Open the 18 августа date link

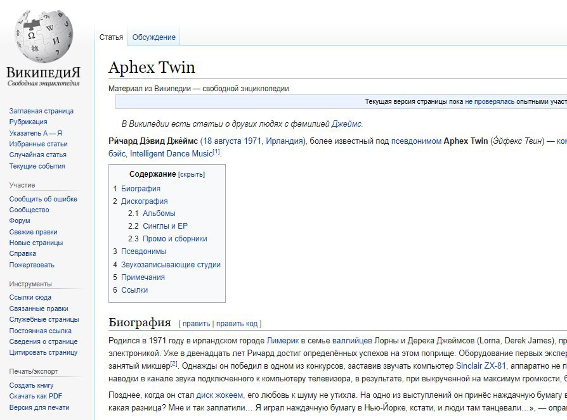(x=222, y=141)
